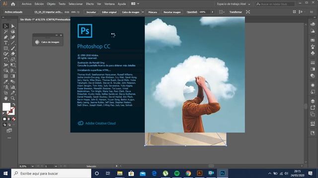Select the Zoom magnifier tool

coord(13,98)
